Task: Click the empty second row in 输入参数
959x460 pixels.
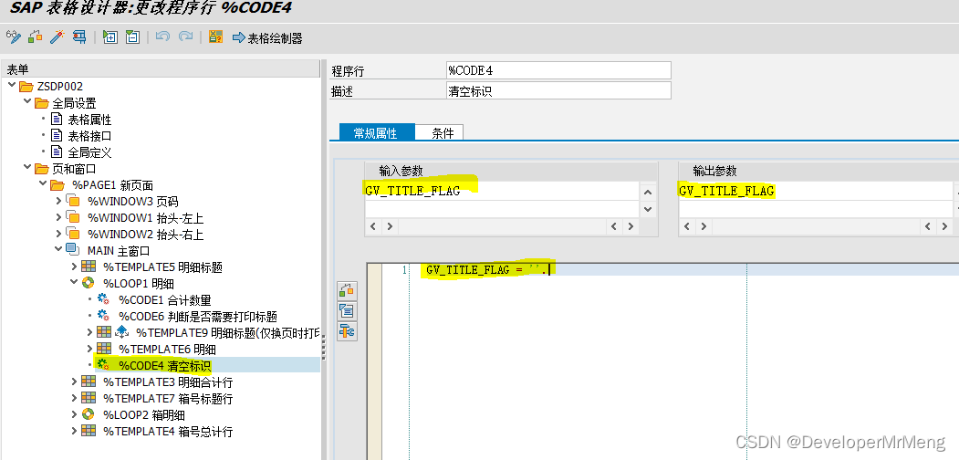Action: (x=502, y=209)
